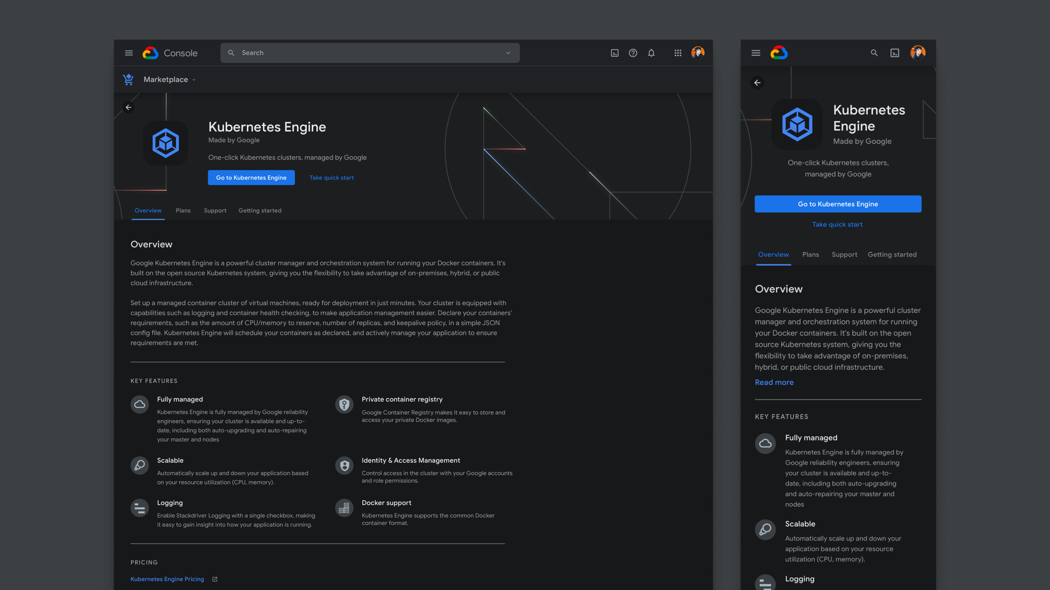
Task: Click the user avatar in the desktop header
Action: coord(698,53)
